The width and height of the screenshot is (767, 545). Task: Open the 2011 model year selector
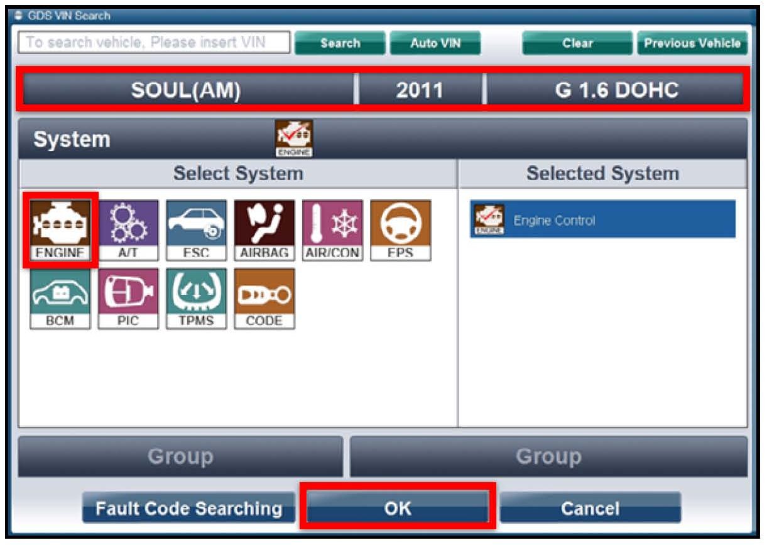tap(419, 91)
